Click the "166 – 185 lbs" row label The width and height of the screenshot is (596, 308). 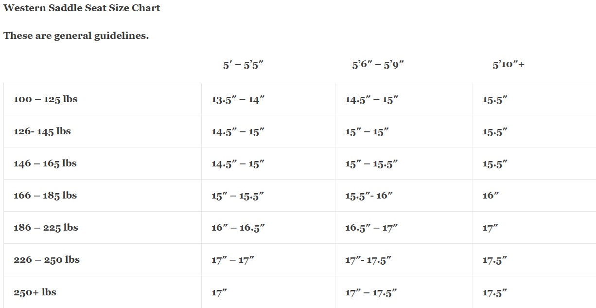coord(45,196)
